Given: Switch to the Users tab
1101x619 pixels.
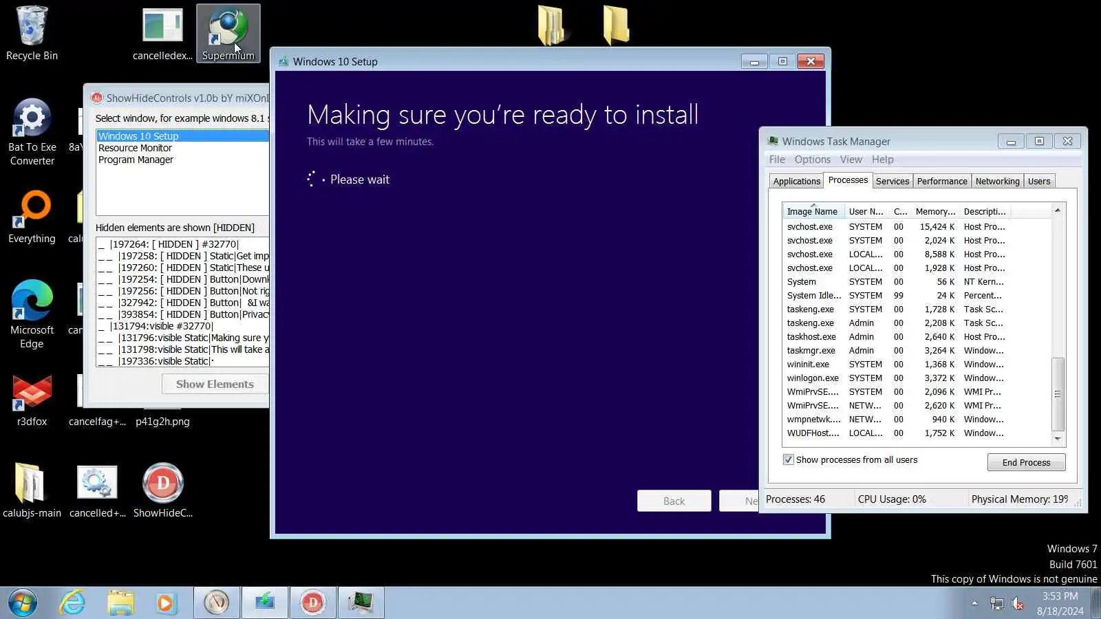Looking at the screenshot, I should tap(1039, 181).
